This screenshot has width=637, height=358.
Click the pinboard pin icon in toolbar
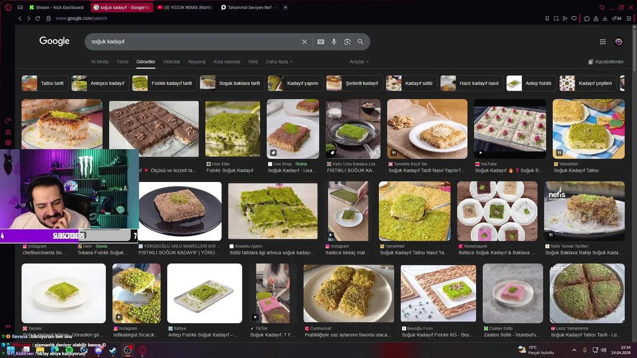(547, 18)
